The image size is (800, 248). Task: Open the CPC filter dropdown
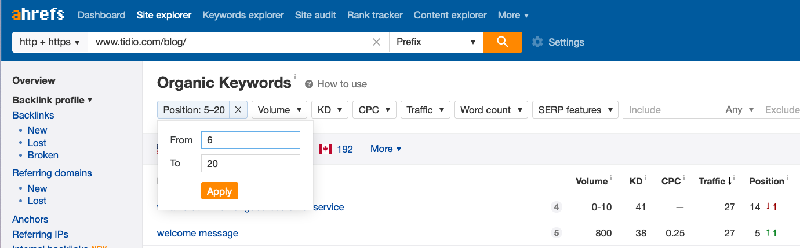(374, 110)
